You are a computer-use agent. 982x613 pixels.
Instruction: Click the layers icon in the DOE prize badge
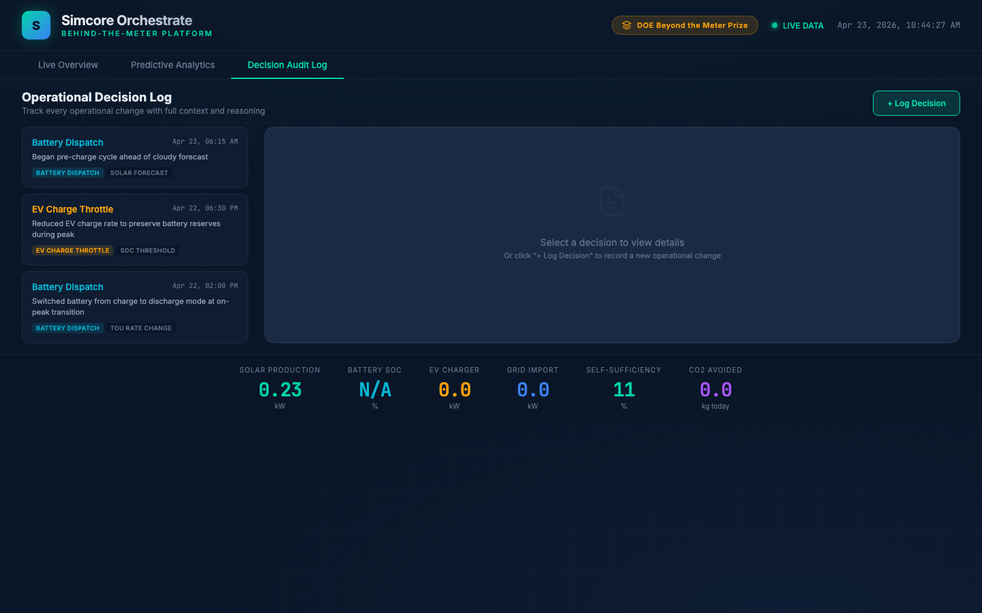626,25
